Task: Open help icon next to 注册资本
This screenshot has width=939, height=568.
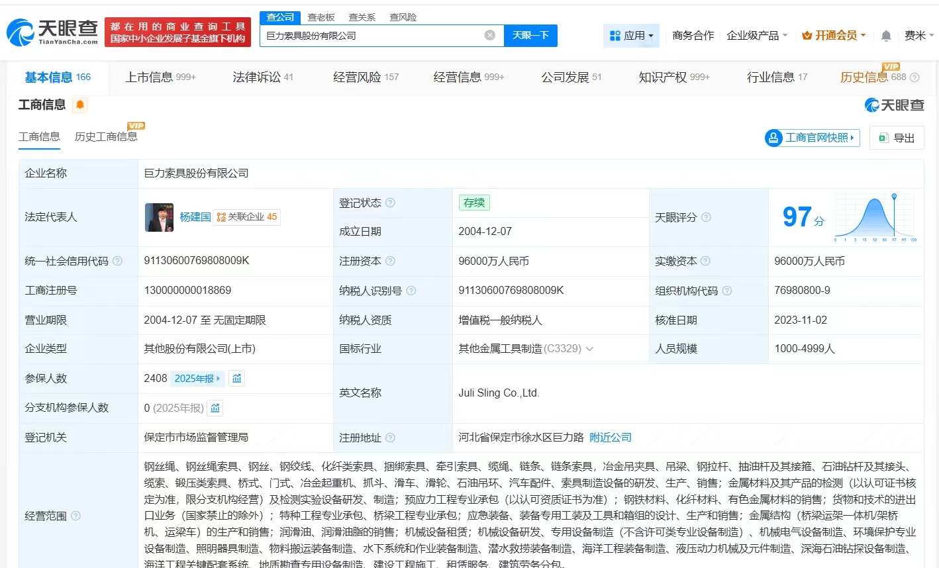Action: point(390,261)
